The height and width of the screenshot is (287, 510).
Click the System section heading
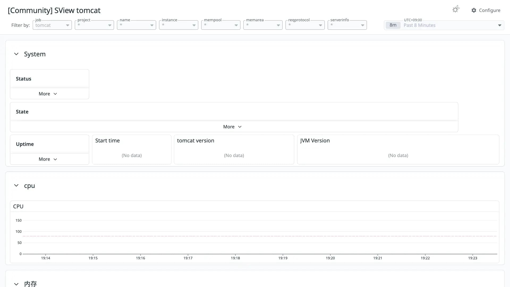click(35, 54)
